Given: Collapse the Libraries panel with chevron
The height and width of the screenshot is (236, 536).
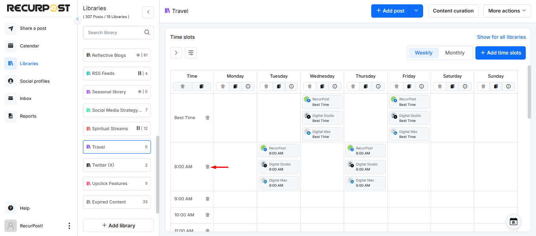Looking at the screenshot, I should click(x=148, y=12).
